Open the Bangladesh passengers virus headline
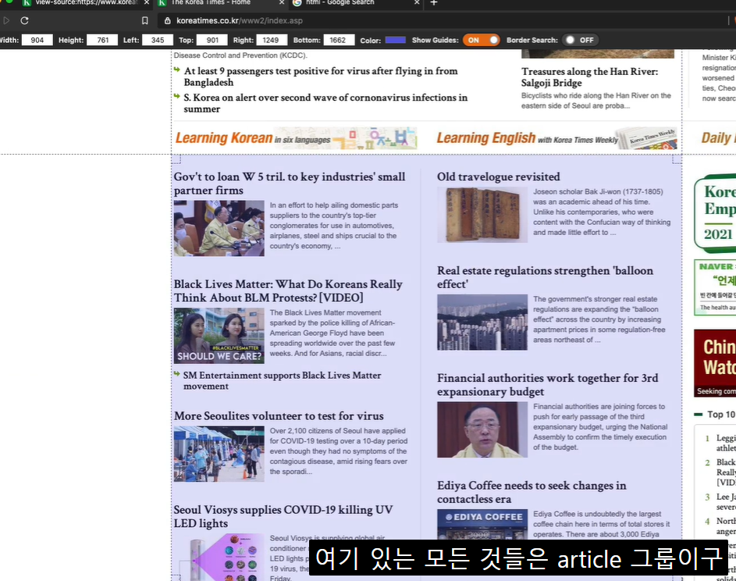Screen dimensions: 736x581 [321, 77]
